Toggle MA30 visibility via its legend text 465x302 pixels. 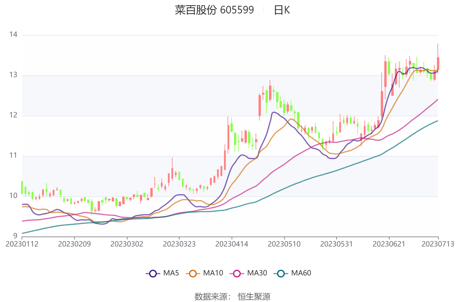click(x=257, y=273)
